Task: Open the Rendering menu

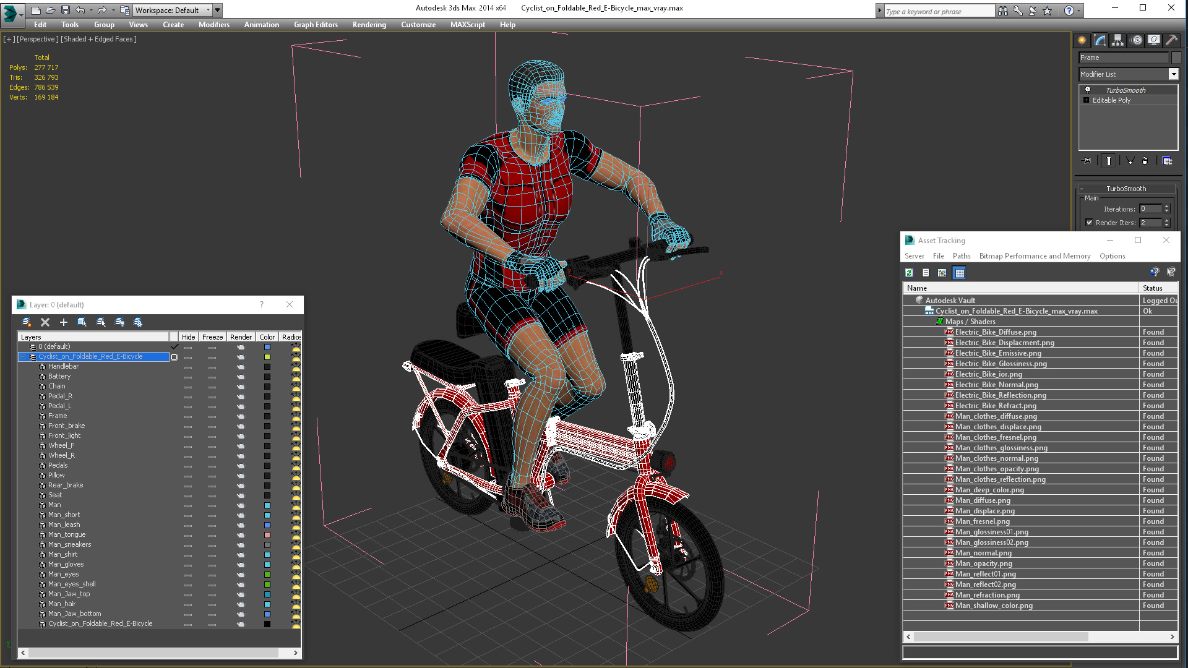Action: coord(369,25)
